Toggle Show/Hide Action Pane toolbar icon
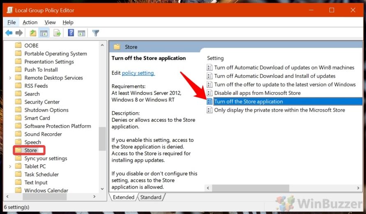This screenshot has width=366, height=214. [81, 33]
